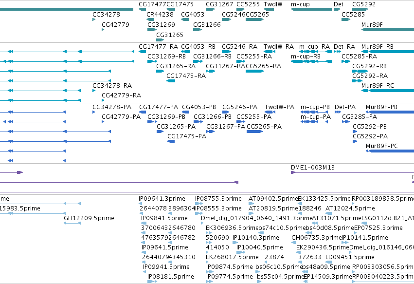The image size is (414, 284).
Task: Select the AT20819.5prime EST label
Action: (273, 208)
